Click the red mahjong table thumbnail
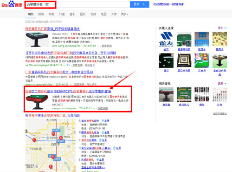The image size is (232, 172). pyautogui.click(x=37, y=102)
